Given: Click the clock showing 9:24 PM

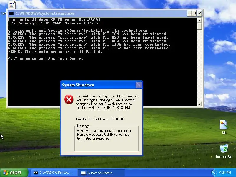Looking at the screenshot, I should tap(225, 173).
